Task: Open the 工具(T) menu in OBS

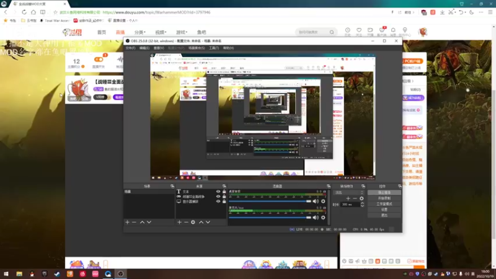Action: pos(214,48)
